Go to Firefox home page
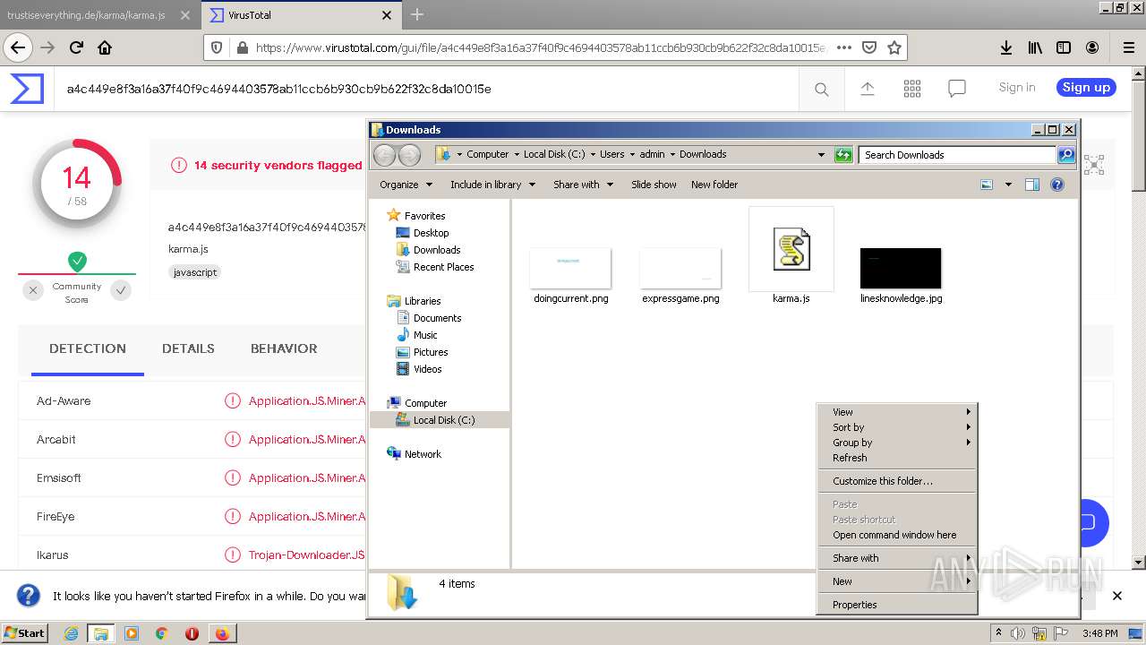 [105, 47]
